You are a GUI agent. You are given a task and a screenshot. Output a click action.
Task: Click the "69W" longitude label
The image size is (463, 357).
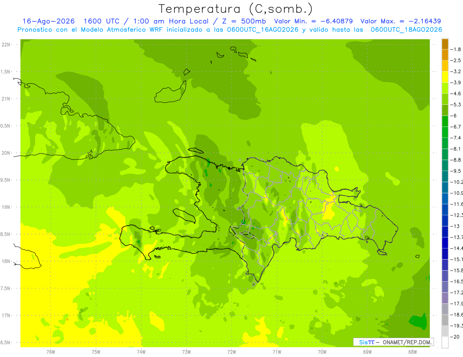(367, 352)
